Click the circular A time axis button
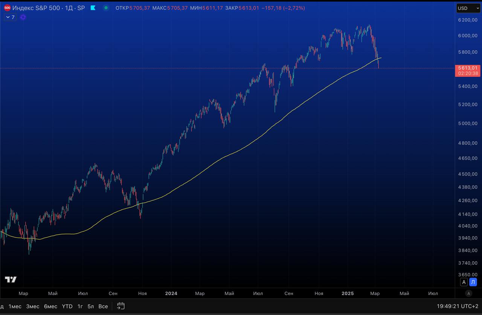This screenshot has height=315, width=482. coord(468,293)
